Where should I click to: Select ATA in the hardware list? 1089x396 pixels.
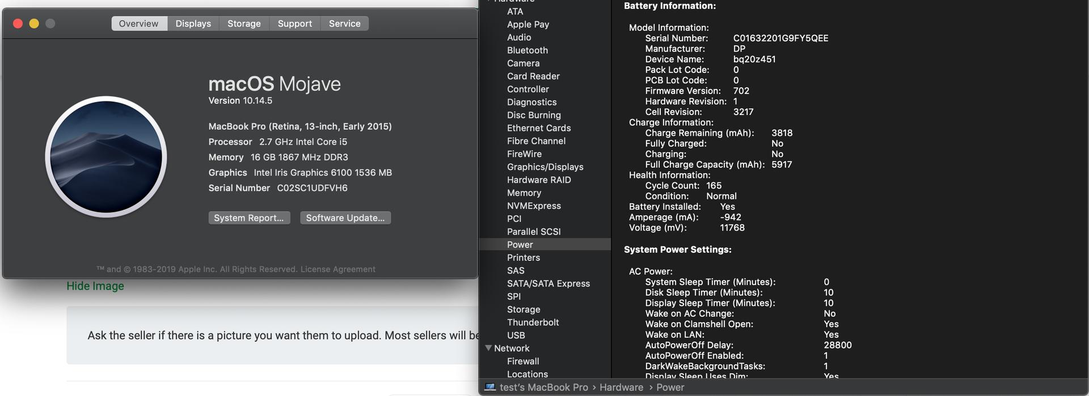[x=515, y=11]
